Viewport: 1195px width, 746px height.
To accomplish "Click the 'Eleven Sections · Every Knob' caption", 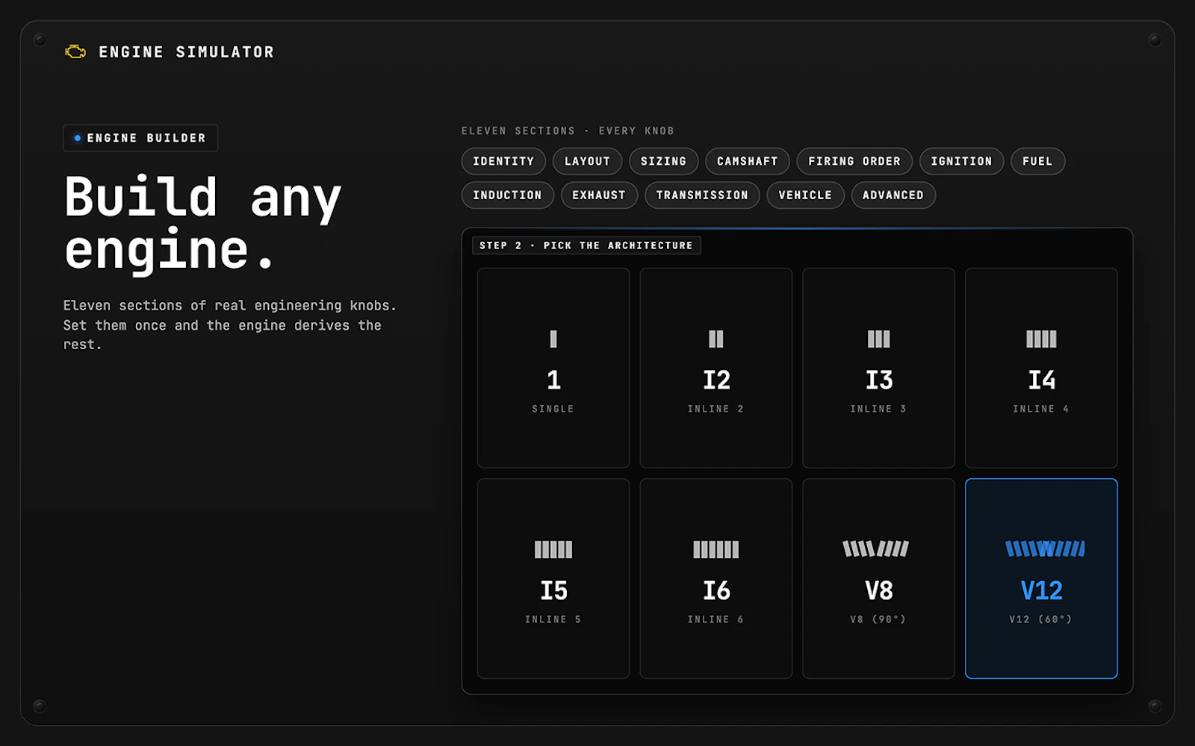I will 568,131.
